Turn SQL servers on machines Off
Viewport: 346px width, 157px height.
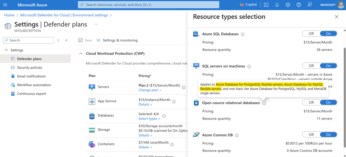click(x=311, y=66)
